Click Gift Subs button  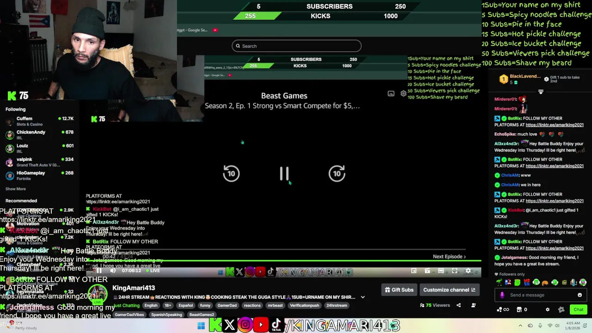[399, 290]
